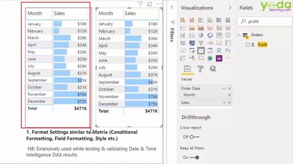Select the Python visual icon
The width and height of the screenshot is (293, 164).
228,51
